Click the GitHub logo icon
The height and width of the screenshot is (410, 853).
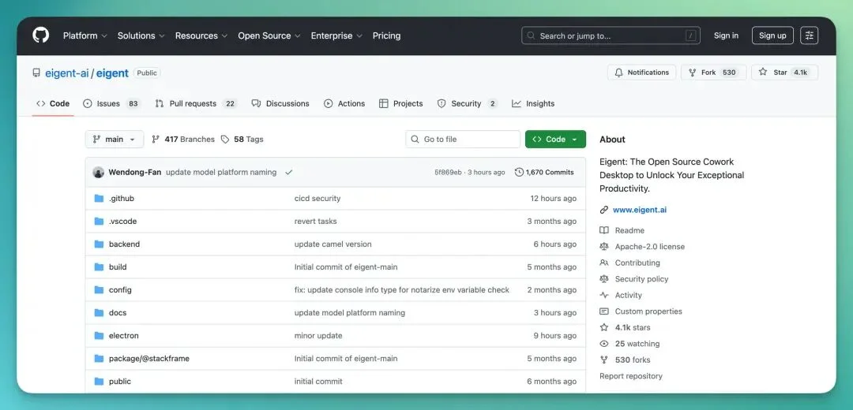[x=40, y=35]
